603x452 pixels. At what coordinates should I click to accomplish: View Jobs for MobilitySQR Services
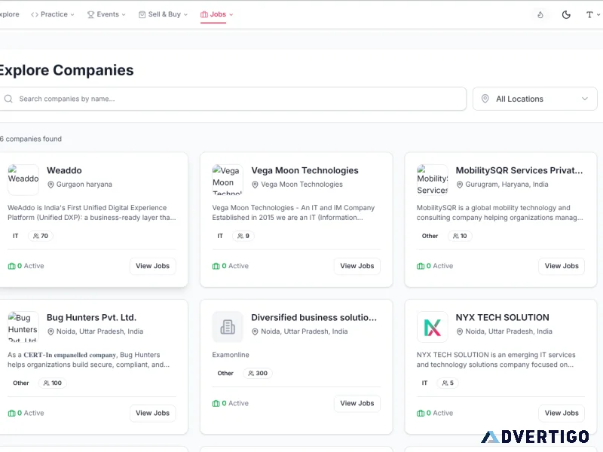[x=562, y=266]
